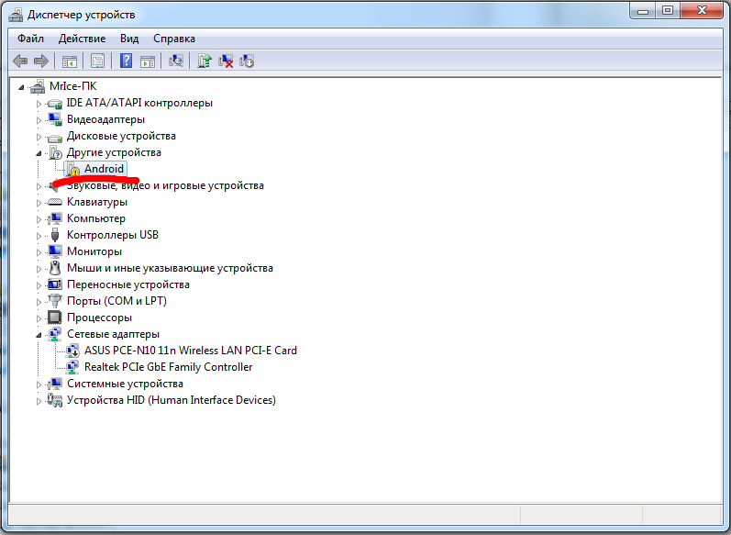Toggle the console tree toolbar icon
Viewport: 731px width, 535px height.
click(x=70, y=61)
